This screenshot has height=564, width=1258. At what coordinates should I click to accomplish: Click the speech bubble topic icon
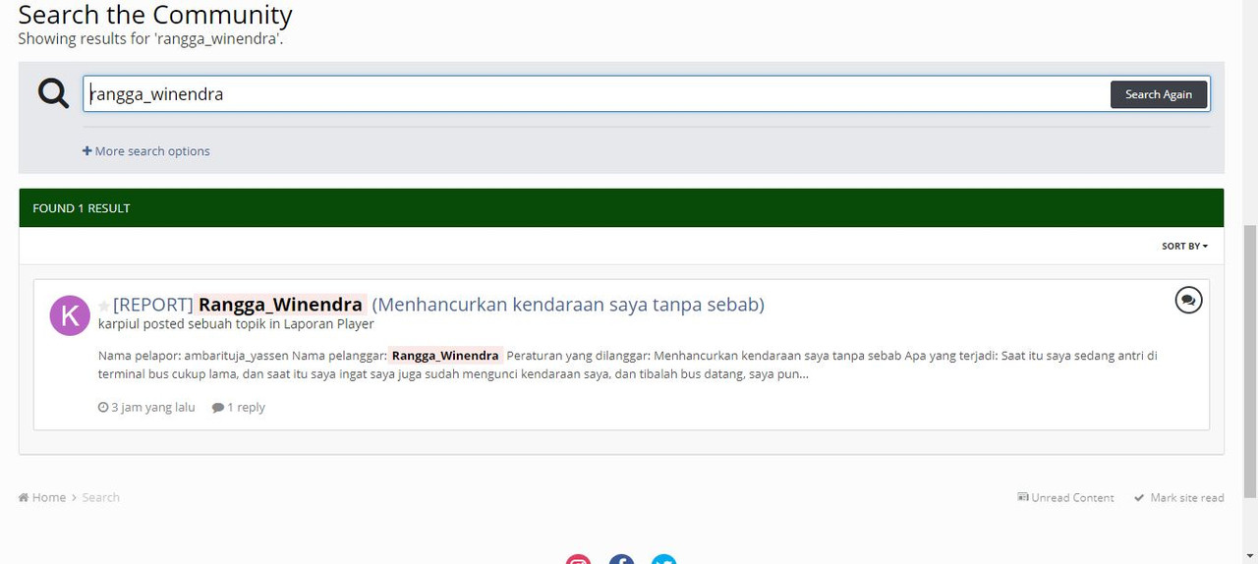coord(1188,300)
